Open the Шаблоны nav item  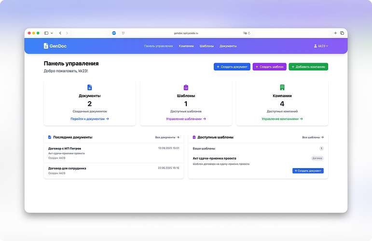click(x=207, y=46)
